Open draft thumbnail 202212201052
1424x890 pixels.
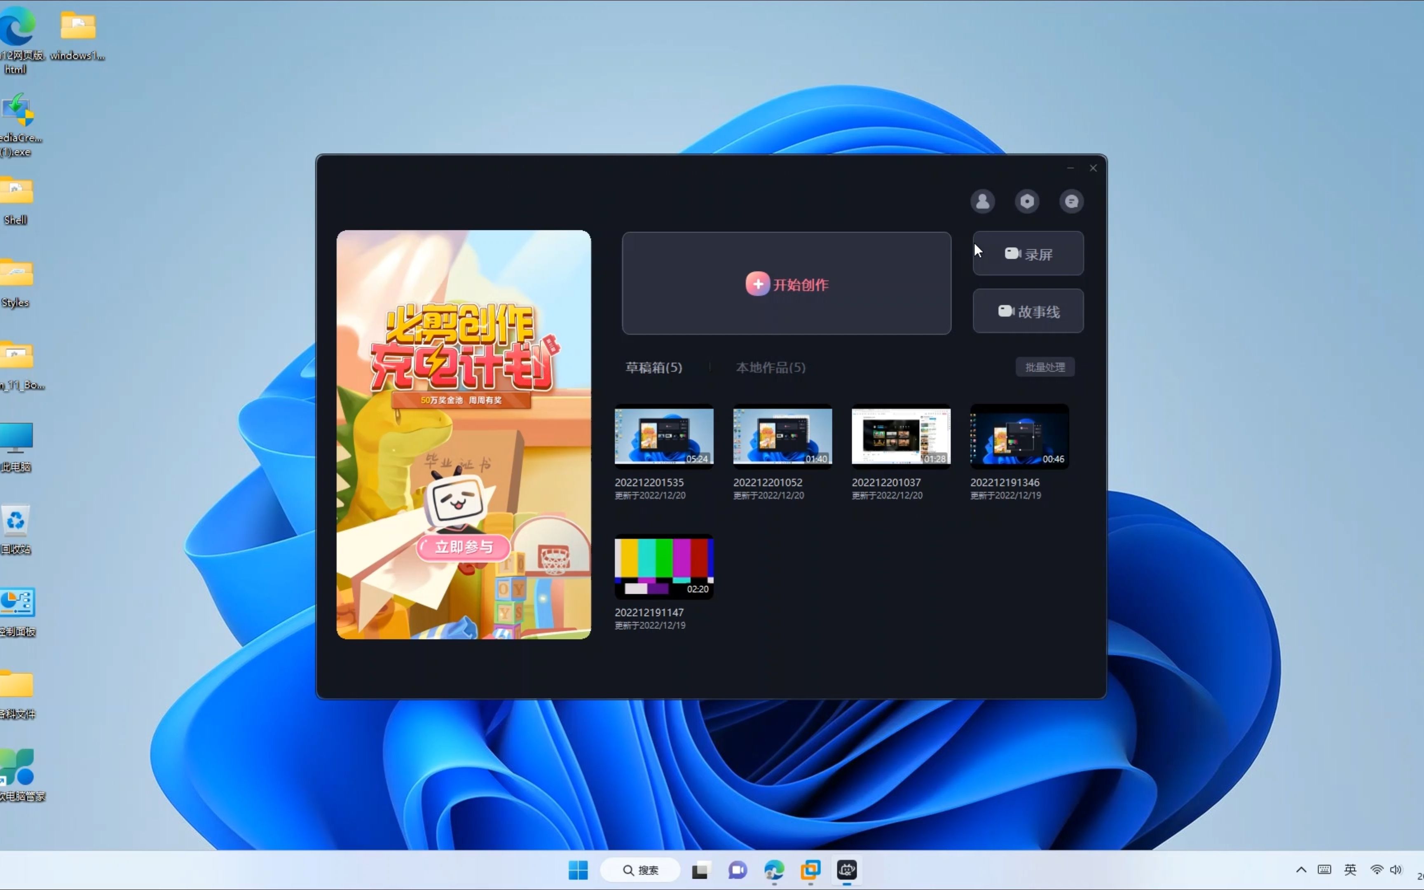[x=782, y=437]
